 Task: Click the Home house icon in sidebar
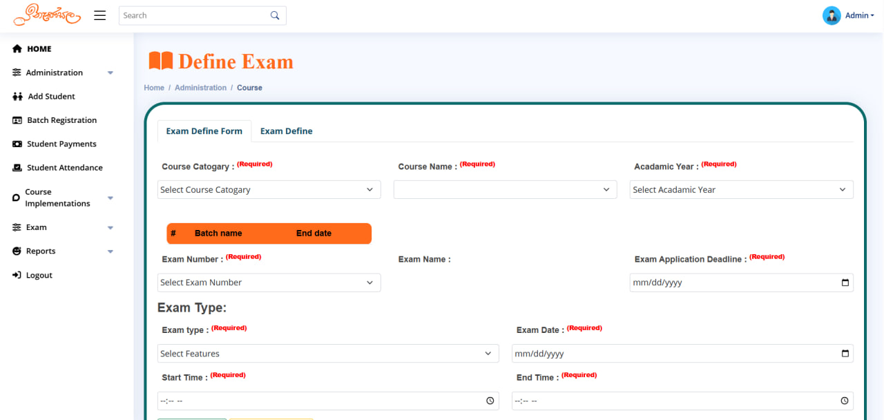[x=18, y=49]
